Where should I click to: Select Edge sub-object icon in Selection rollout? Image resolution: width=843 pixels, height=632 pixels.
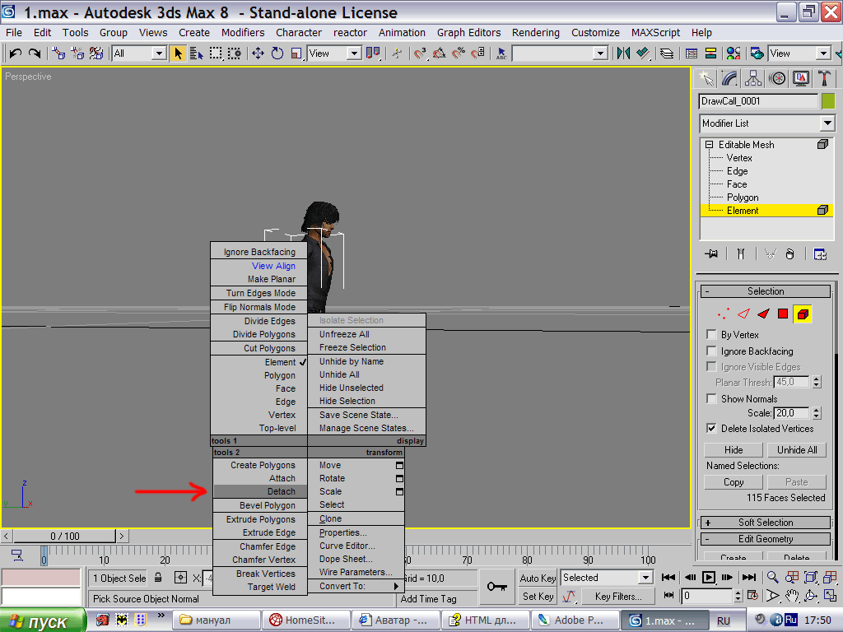click(x=743, y=314)
